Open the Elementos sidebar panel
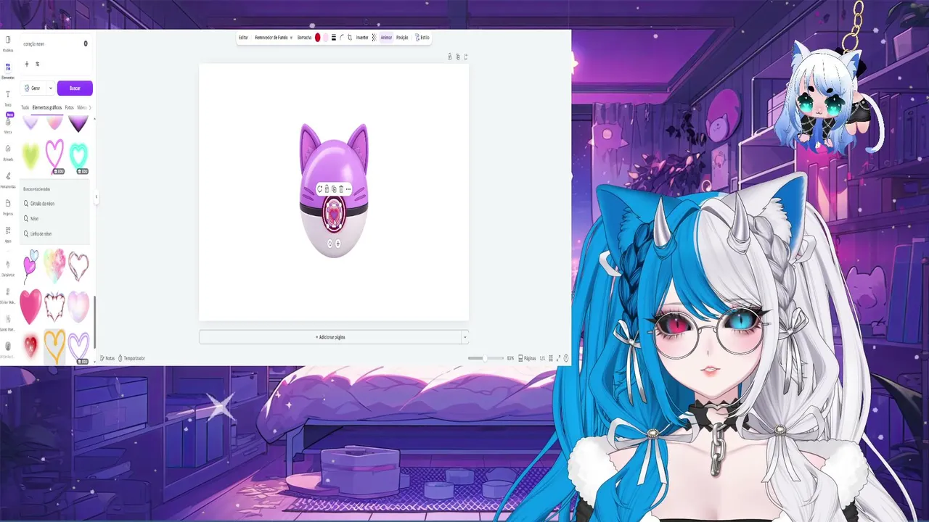 tap(8, 71)
